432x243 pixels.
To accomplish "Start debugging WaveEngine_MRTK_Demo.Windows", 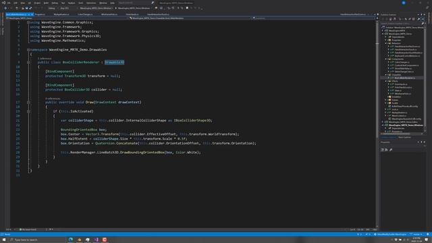I will [x=134, y=8].
